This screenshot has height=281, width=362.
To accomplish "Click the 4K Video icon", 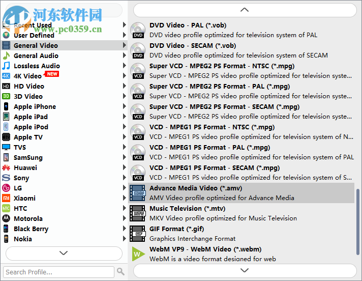I will [6, 76].
